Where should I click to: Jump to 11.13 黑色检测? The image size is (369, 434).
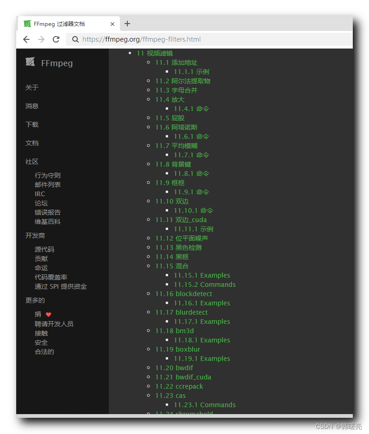pyautogui.click(x=178, y=248)
